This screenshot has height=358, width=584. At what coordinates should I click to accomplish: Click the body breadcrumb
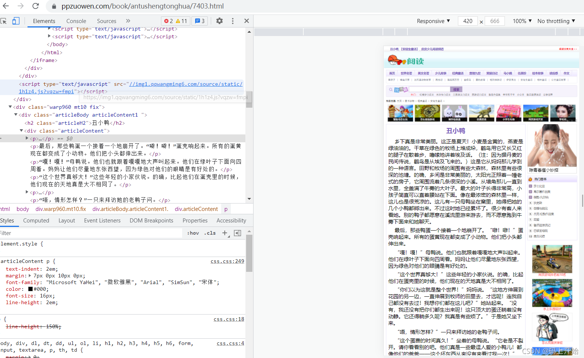(23, 209)
